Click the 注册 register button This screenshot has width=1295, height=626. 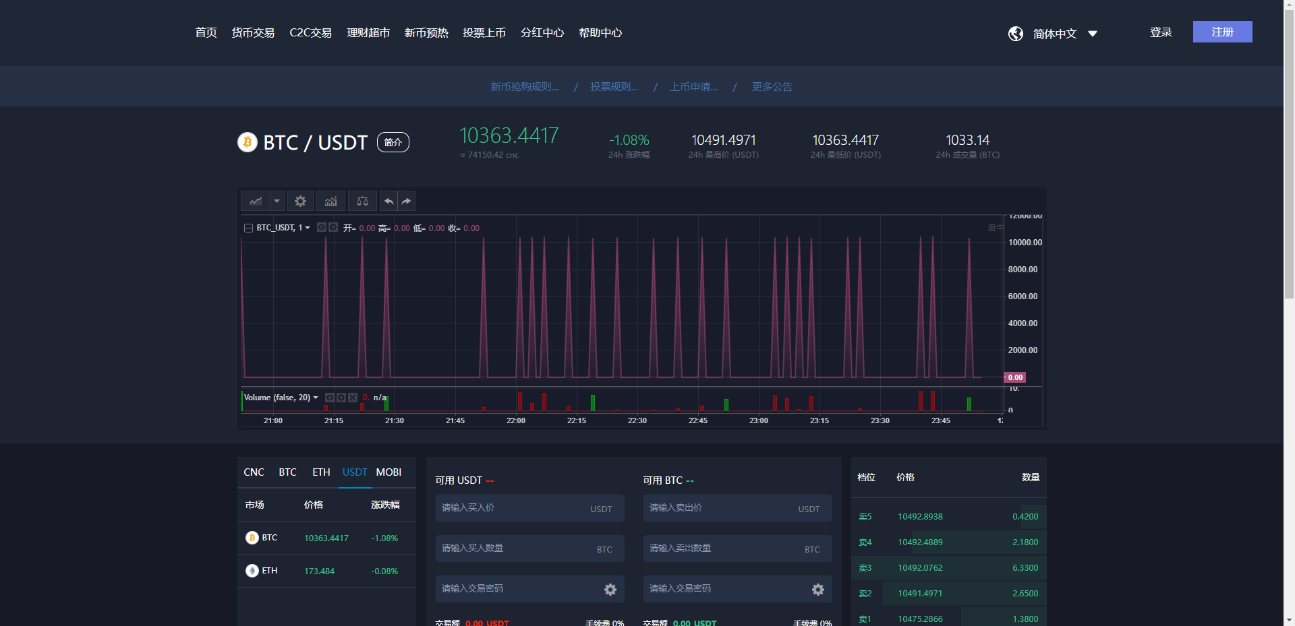1222,32
